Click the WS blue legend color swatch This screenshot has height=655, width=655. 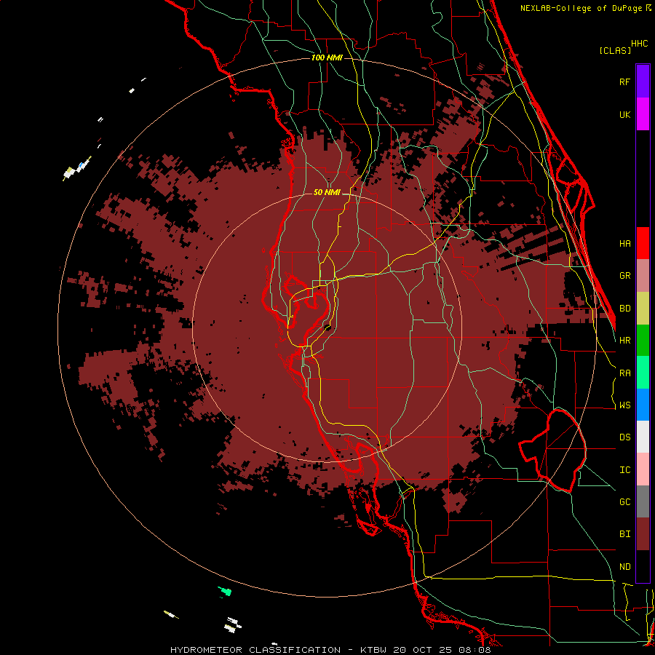(x=643, y=405)
